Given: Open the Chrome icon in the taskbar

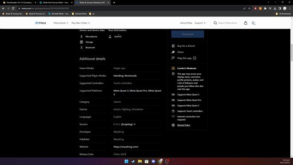Looking at the screenshot, I should pyautogui.click(x=160, y=161).
